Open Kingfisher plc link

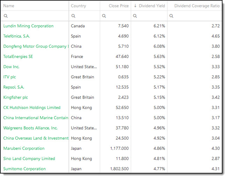coord(15,98)
